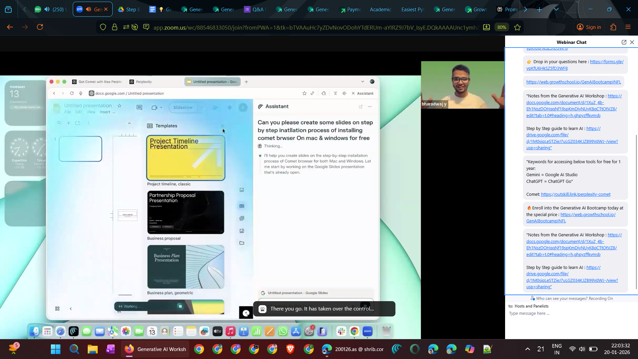Mute audio on the active Zoom tab

(x=89, y=9)
